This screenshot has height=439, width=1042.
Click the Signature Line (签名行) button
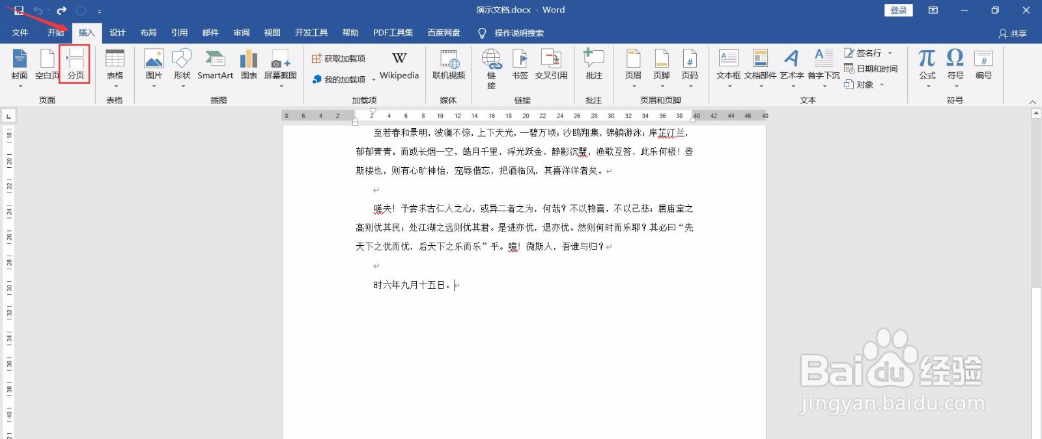click(x=864, y=53)
